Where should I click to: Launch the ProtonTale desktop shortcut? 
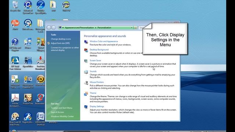click(x=28, y=98)
